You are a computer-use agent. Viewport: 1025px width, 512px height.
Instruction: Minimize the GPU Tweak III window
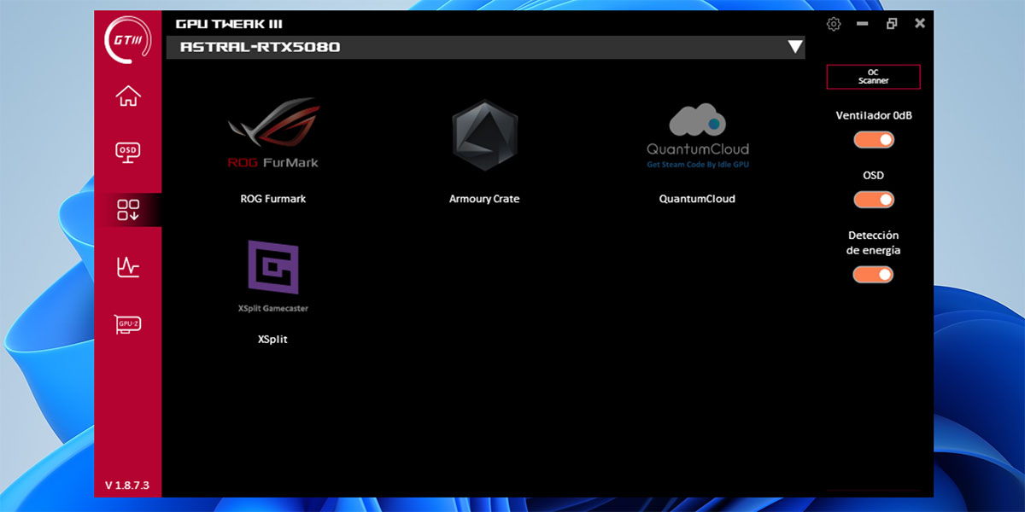863,24
